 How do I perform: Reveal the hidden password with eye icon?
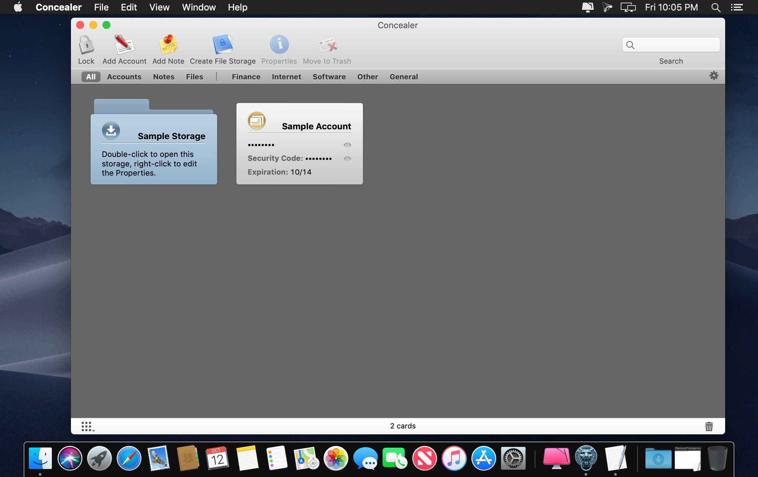[347, 145]
